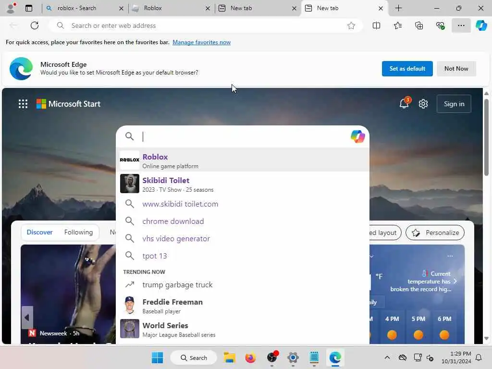Open the Windows notification bell
The height and width of the screenshot is (369, 492).
click(479, 357)
